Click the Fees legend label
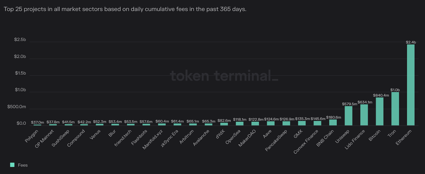 coord(23,165)
